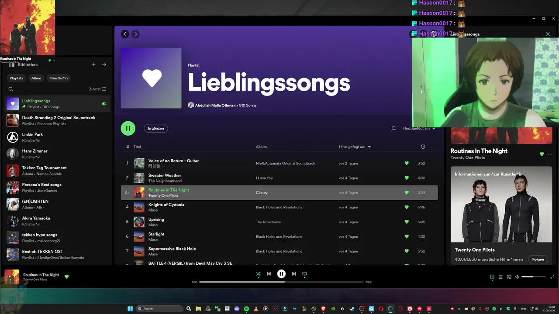Mute the volume with the speaker icon
Image resolution: width=559 pixels, height=314 pixels.
coord(517,277)
